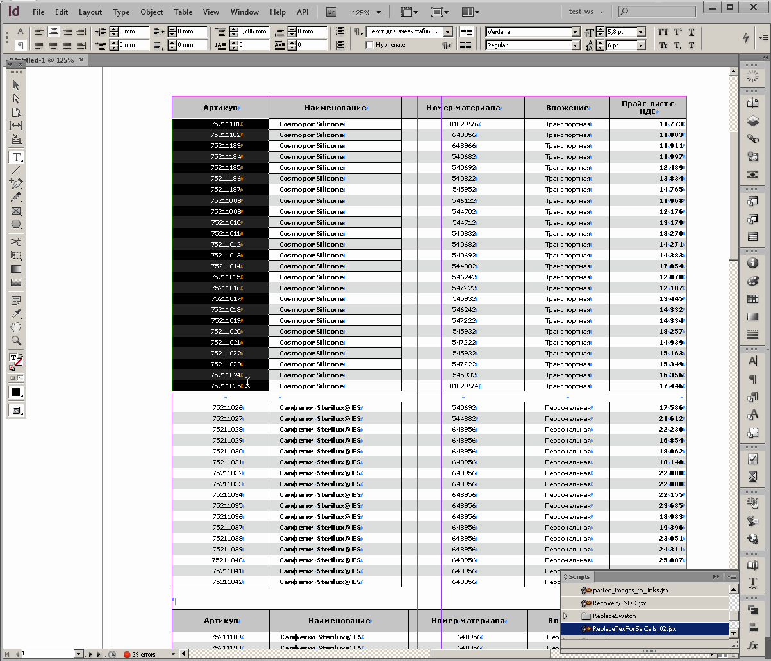The width and height of the screenshot is (771, 661).
Task: Select the Selection tool arrow
Action: pos(16,85)
